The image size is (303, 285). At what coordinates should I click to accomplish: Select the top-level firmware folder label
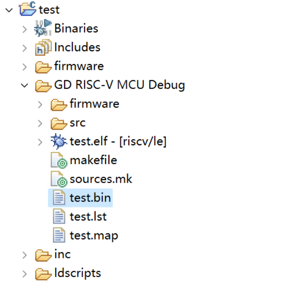(79, 66)
